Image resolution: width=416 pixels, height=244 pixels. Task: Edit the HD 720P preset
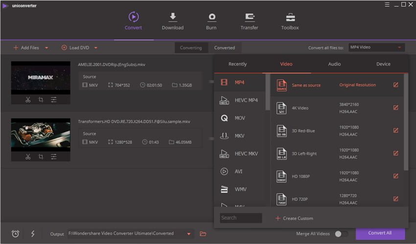click(x=395, y=199)
